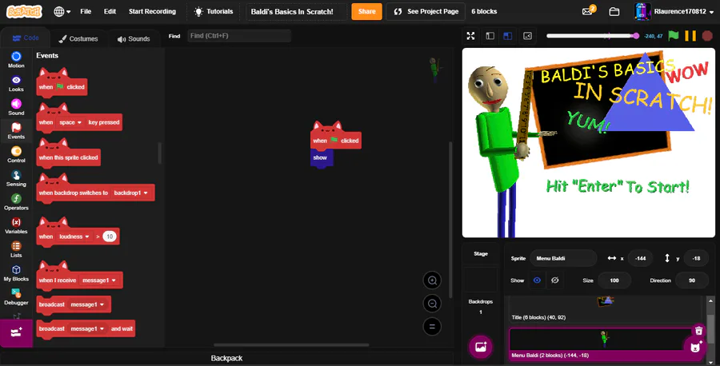Click the 6 blocks counter
This screenshot has height=366, width=720.
pyautogui.click(x=484, y=11)
